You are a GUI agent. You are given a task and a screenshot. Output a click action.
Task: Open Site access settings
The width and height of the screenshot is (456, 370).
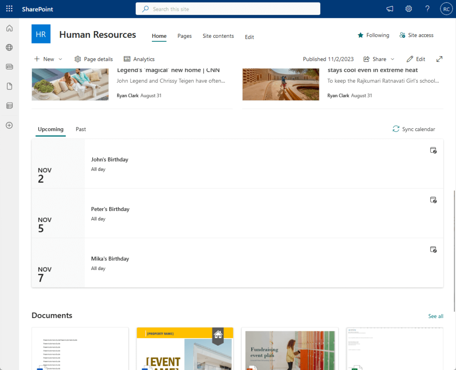(x=416, y=35)
